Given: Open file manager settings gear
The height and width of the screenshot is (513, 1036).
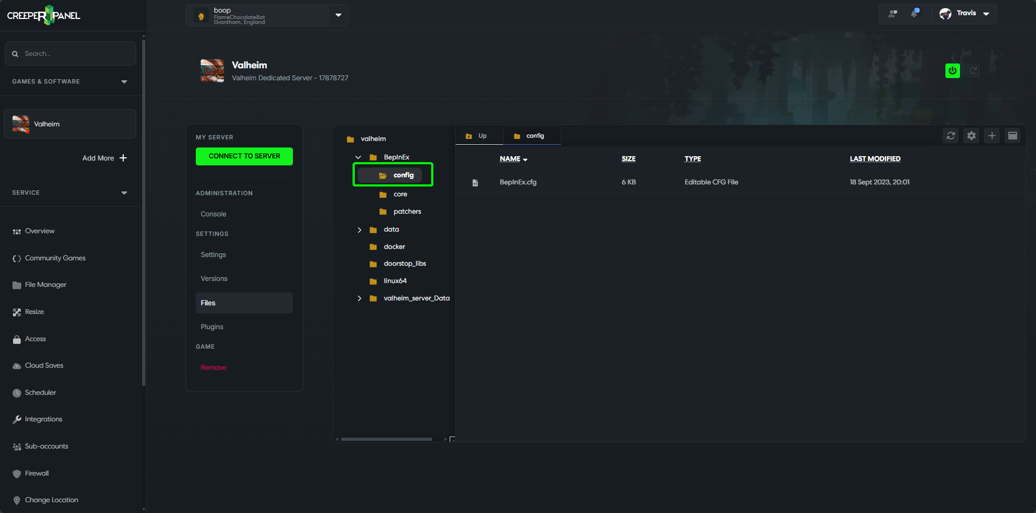Looking at the screenshot, I should coord(971,136).
